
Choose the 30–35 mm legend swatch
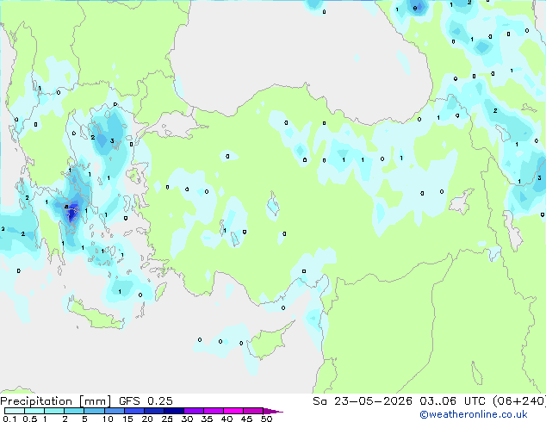click(x=193, y=411)
